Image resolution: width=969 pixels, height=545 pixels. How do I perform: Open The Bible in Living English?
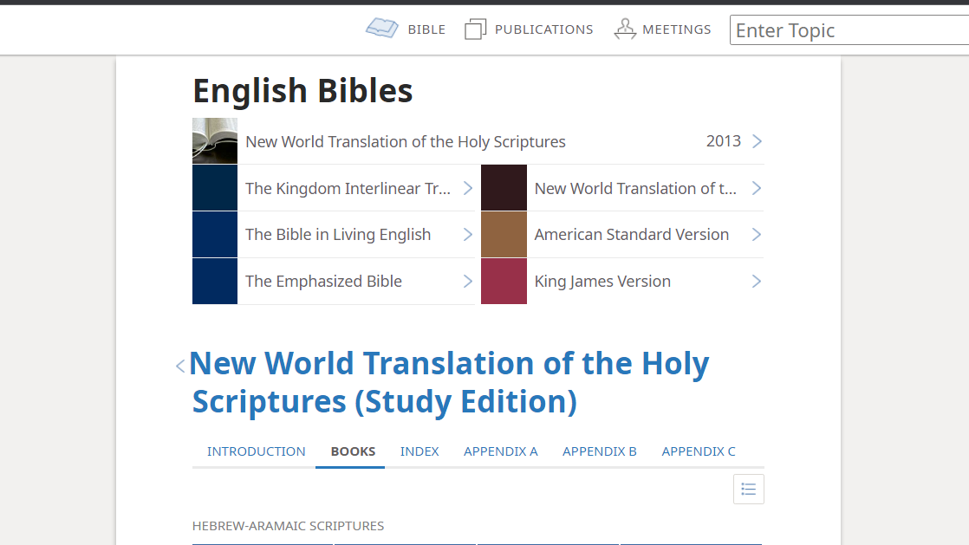(338, 235)
